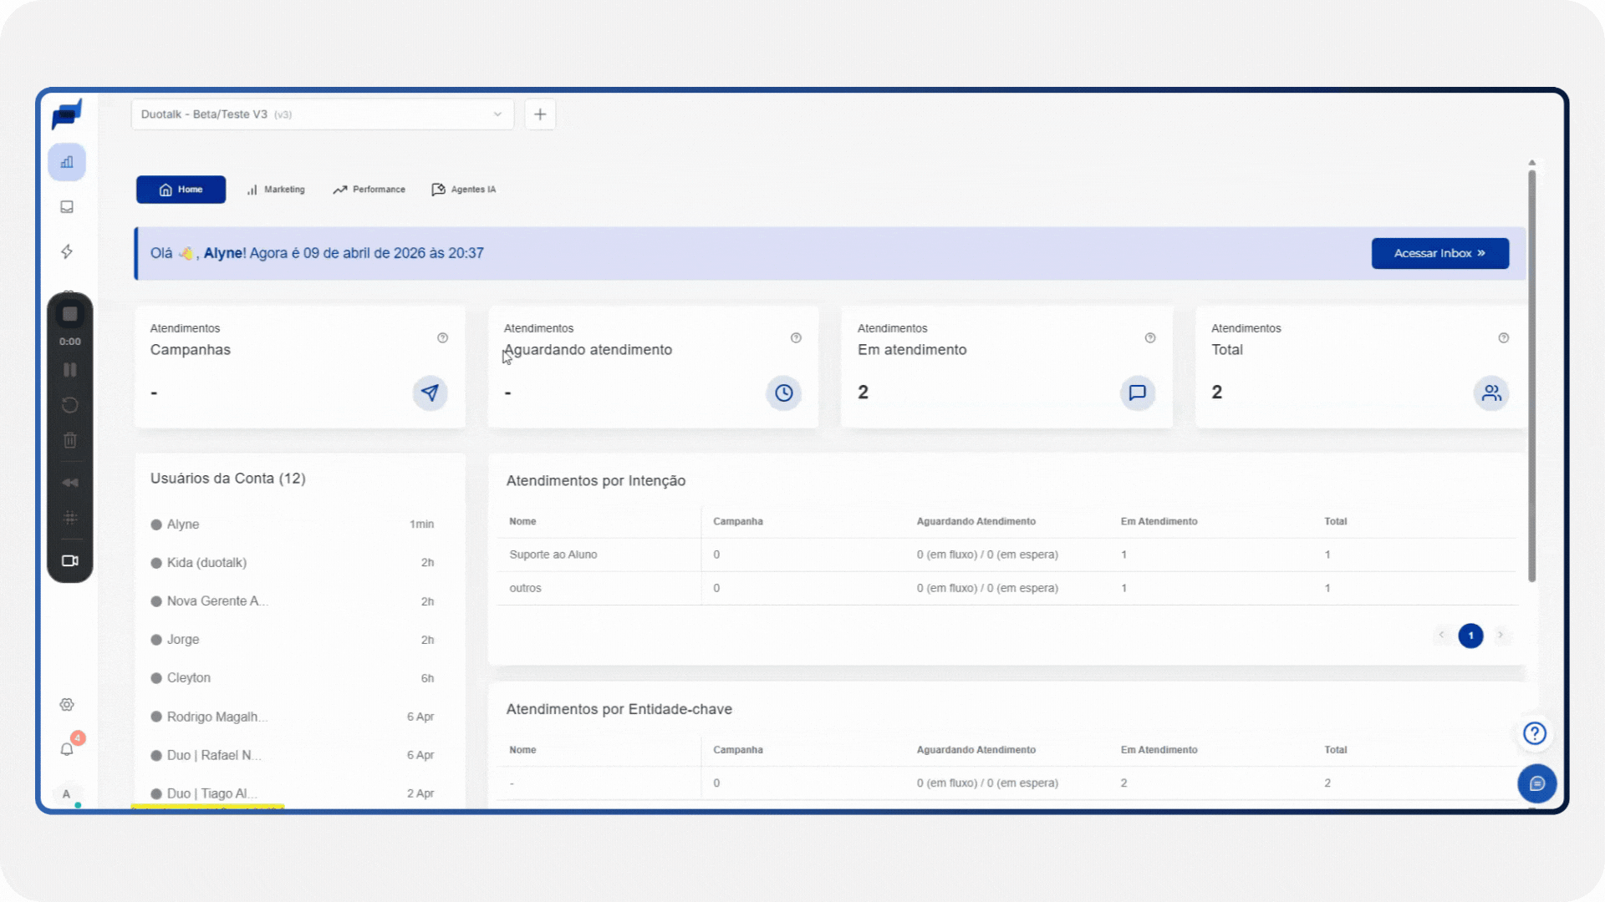Pause the recording in the widget
1605x902 pixels.
click(70, 369)
